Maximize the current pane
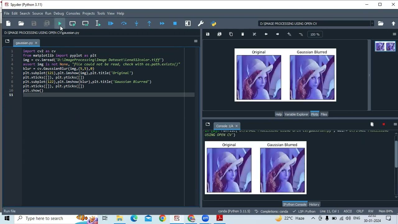This screenshot has width=398, height=224. point(188,23)
